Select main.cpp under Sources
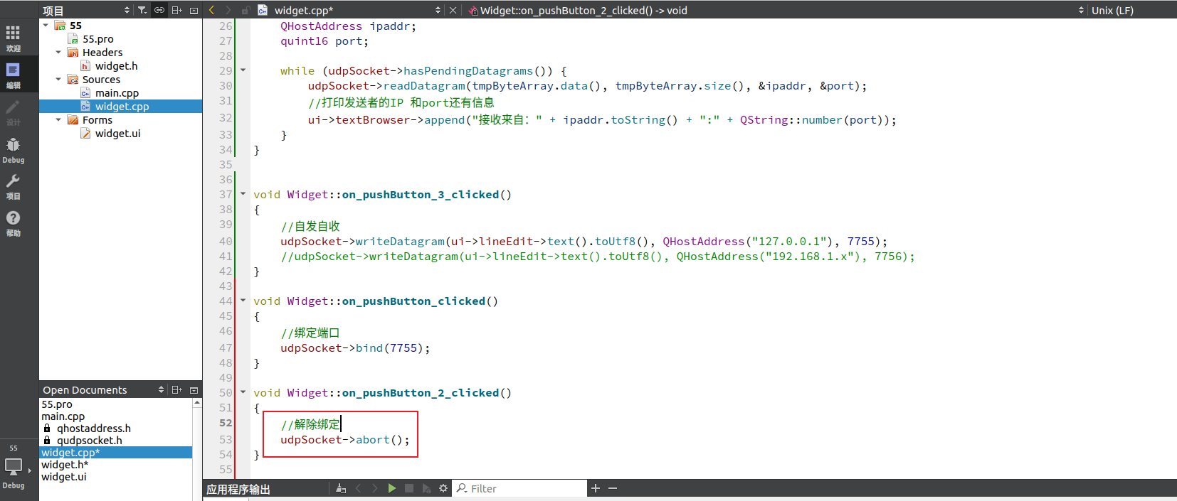The width and height of the screenshot is (1177, 501). point(117,93)
